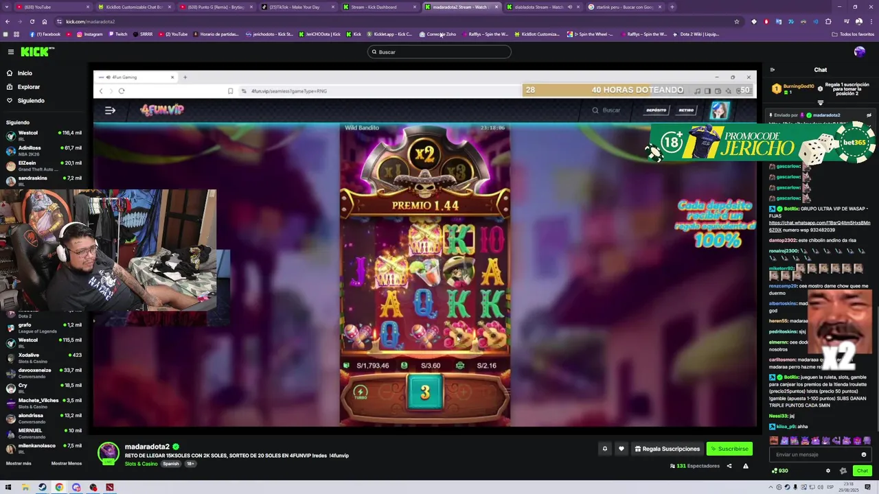
Task: Open the streamer madaradota2 avatar
Action: pyautogui.click(x=109, y=453)
